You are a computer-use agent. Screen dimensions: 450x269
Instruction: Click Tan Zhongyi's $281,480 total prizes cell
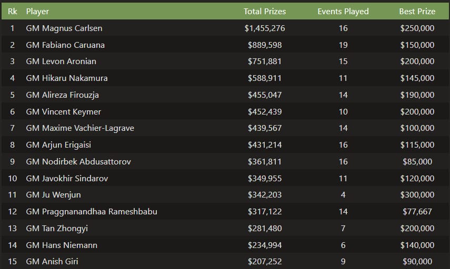(265, 229)
